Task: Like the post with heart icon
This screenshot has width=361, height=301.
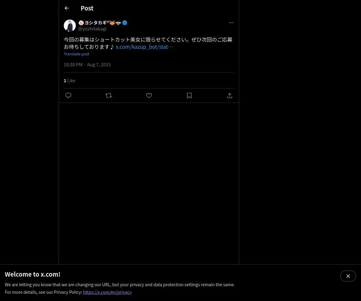Action: coord(149,95)
